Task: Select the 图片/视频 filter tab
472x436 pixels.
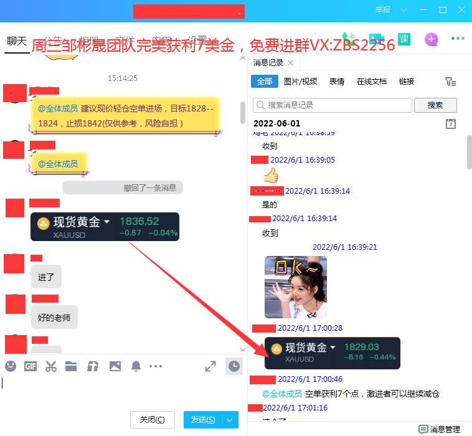Action: click(301, 82)
